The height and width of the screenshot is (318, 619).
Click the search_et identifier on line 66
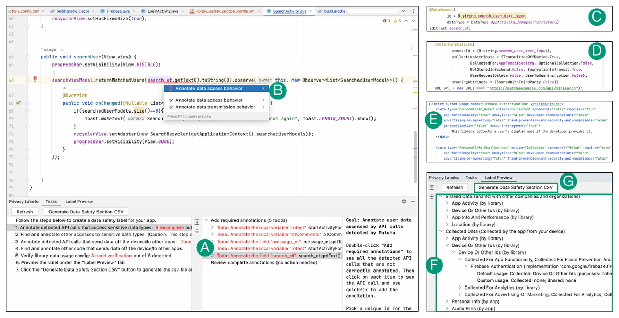coord(159,80)
